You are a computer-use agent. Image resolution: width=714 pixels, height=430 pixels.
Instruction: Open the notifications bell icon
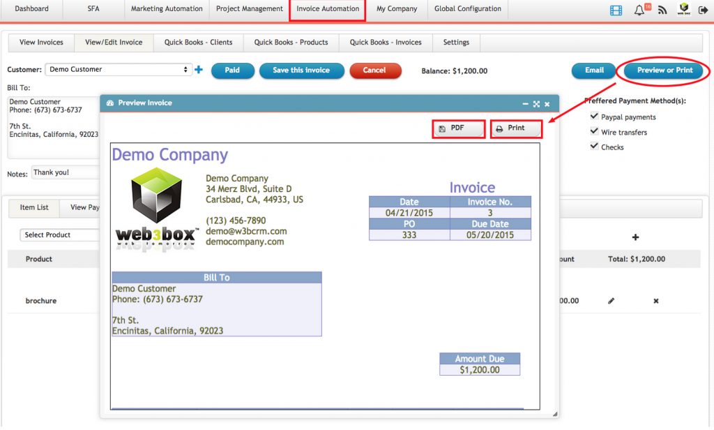pos(639,10)
